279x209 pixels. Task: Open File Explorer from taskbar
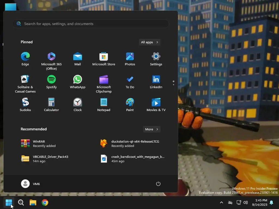[x=33, y=202]
